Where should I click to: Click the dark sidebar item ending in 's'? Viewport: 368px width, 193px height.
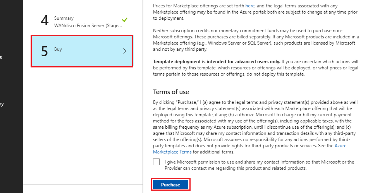coord(1,57)
